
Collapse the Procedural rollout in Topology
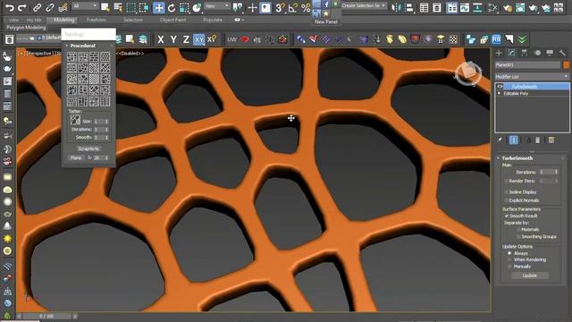pyautogui.click(x=67, y=46)
